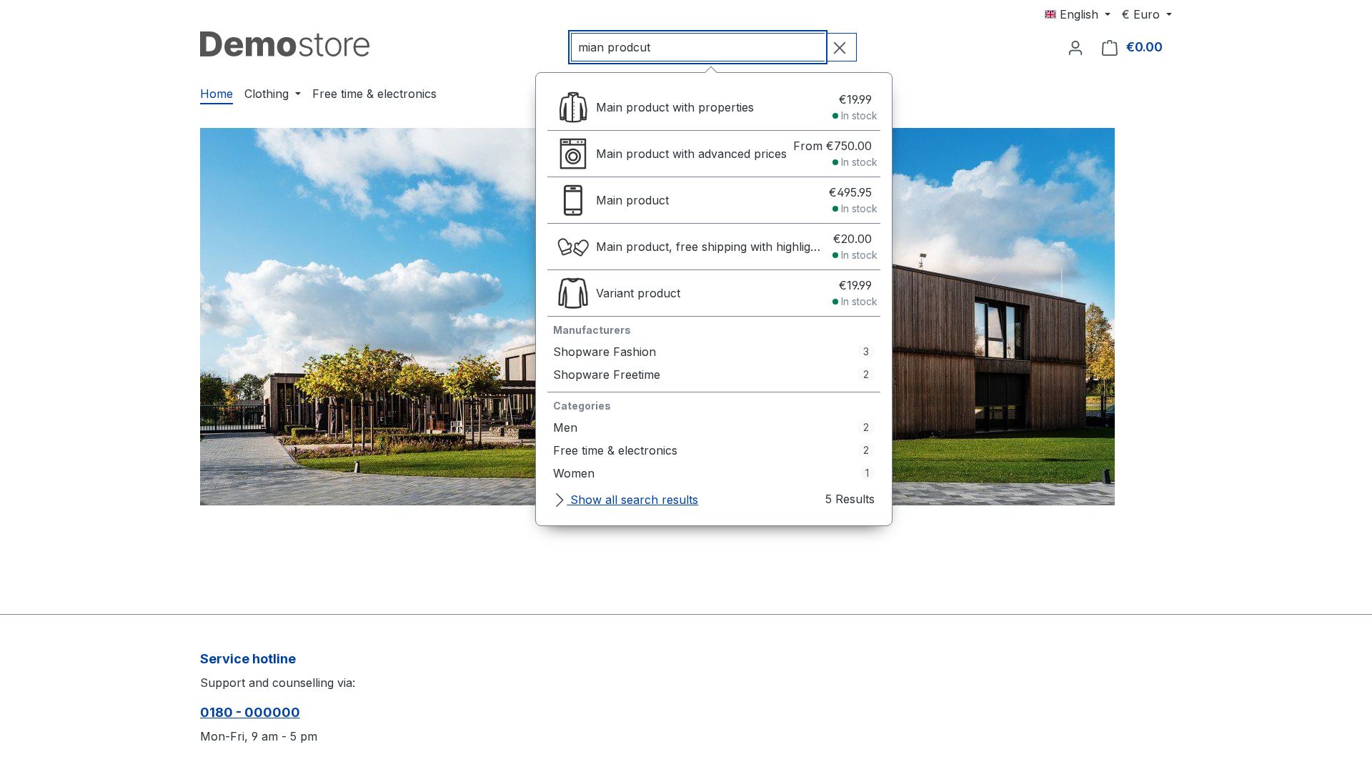Select the 'Variant product' result
The width and height of the screenshot is (1372, 772).
point(714,293)
